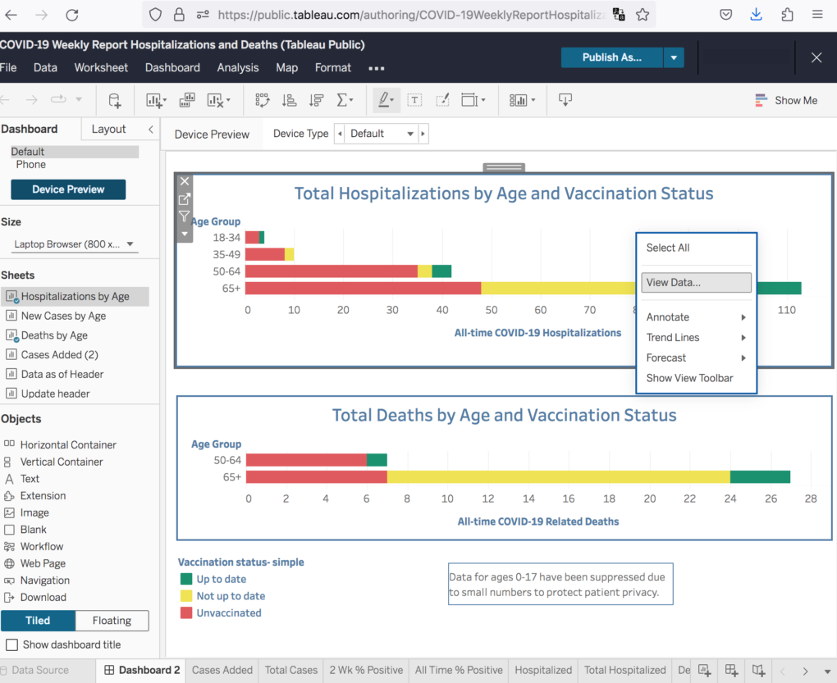Click the Show Me icon button
The image size is (837, 683).
[785, 100]
